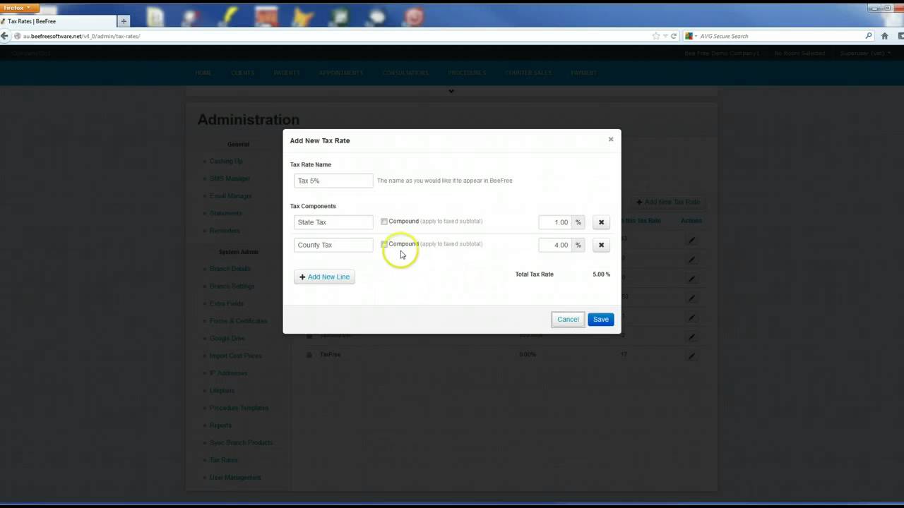This screenshot has height=508, width=904.
Task: Open Procedure Templates in the sidebar
Action: [x=239, y=408]
